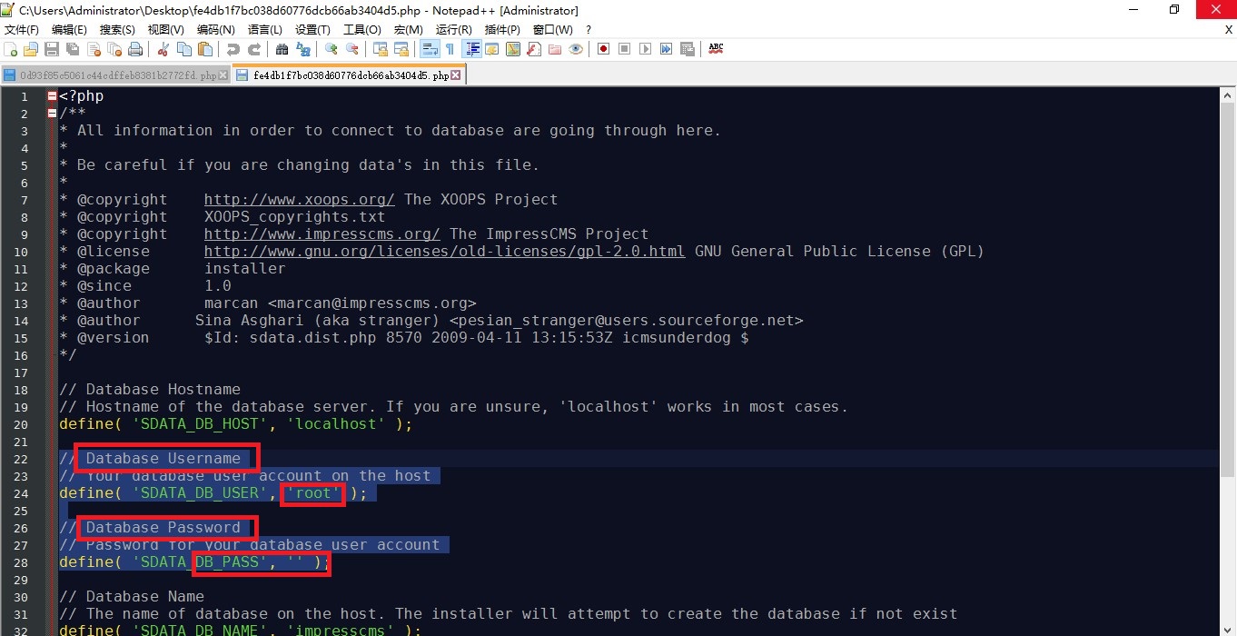
Task: Click the Print icon in the toolbar
Action: pyautogui.click(x=135, y=49)
